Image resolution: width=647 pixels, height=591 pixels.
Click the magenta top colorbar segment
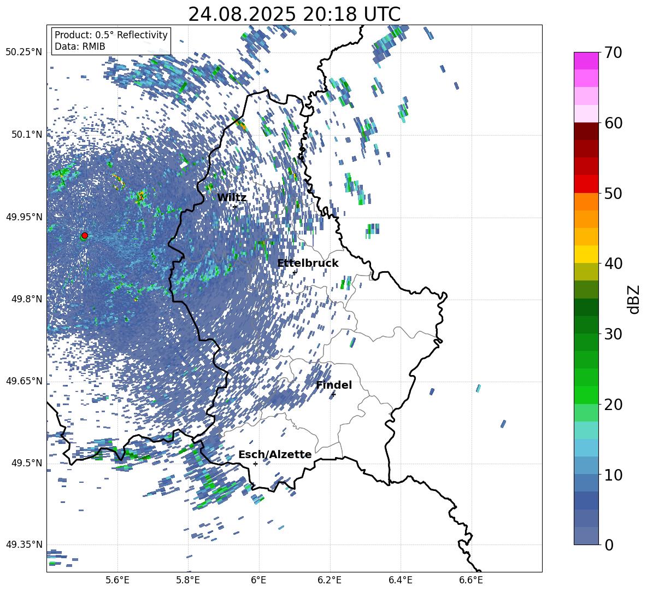(x=586, y=61)
